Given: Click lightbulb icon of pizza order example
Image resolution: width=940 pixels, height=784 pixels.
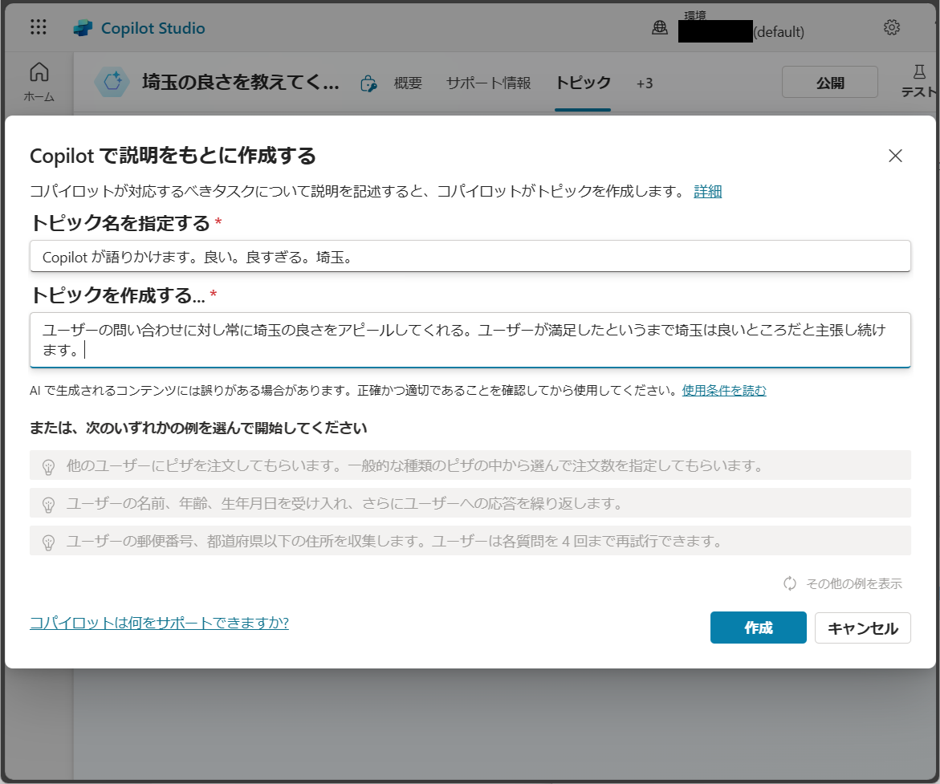Looking at the screenshot, I should click(48, 467).
